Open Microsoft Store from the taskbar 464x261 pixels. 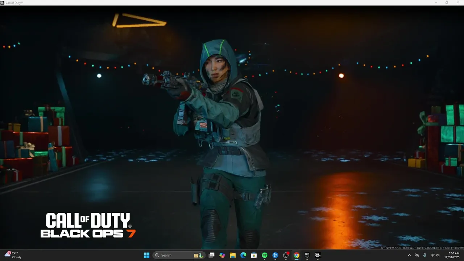(x=254, y=255)
